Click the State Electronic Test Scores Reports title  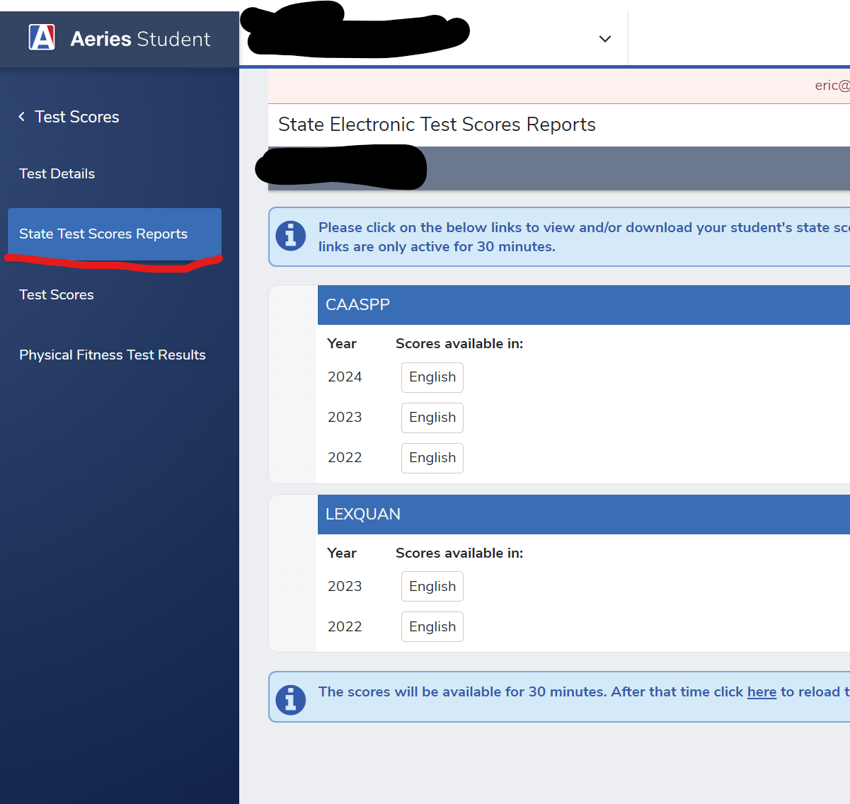tap(437, 125)
